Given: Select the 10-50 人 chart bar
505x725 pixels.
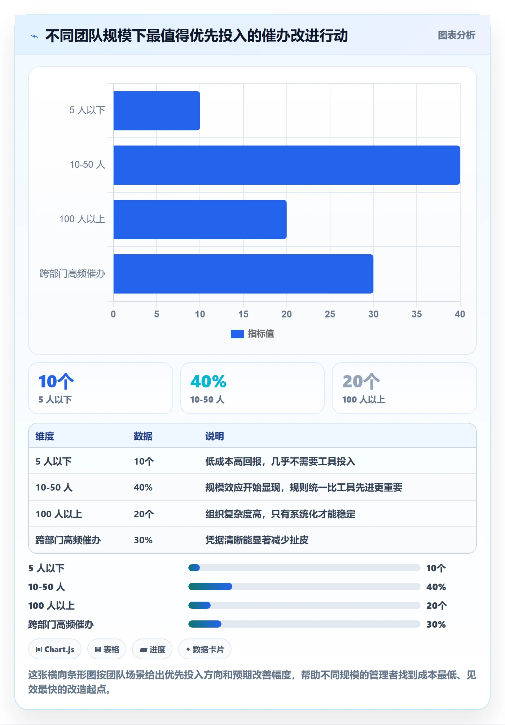Looking at the screenshot, I should 286,165.
